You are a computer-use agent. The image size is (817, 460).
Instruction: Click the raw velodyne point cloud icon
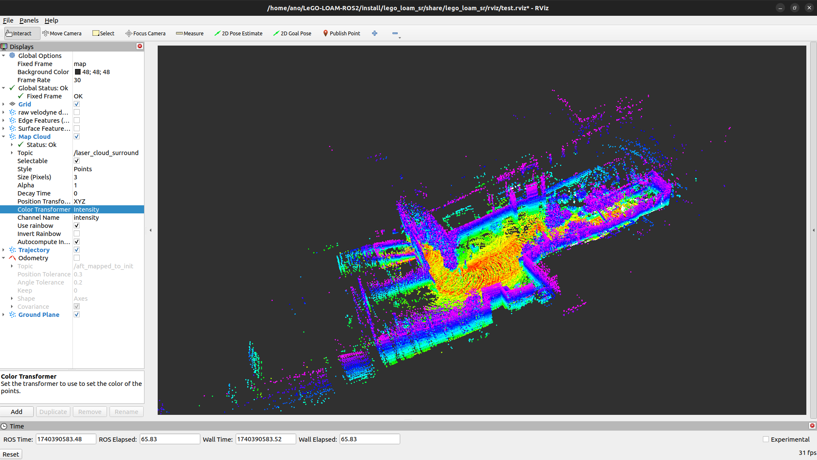[12, 112]
